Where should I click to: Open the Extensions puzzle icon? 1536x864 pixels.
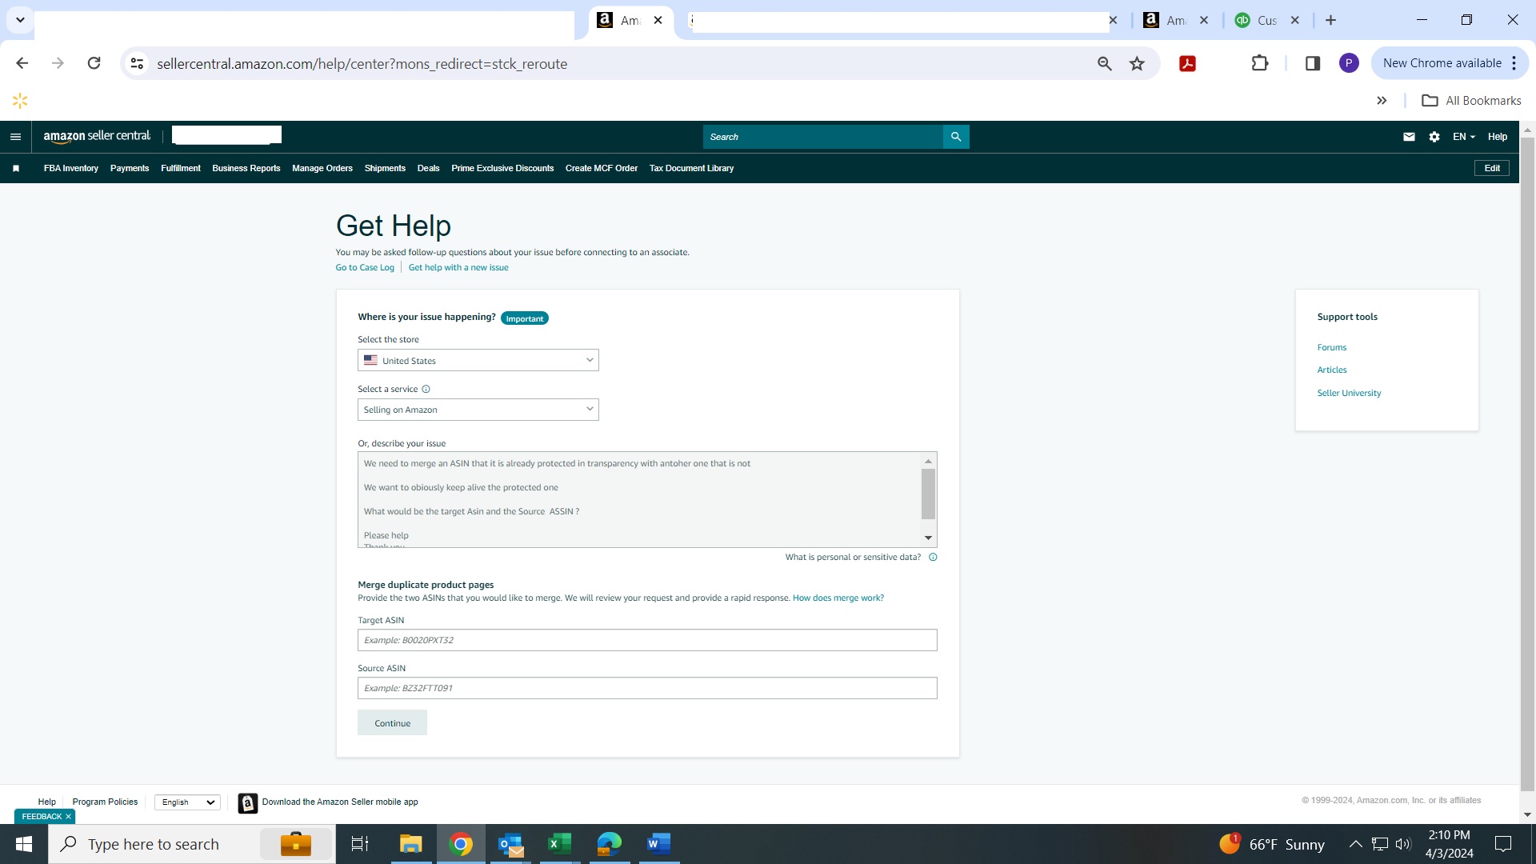(1260, 63)
